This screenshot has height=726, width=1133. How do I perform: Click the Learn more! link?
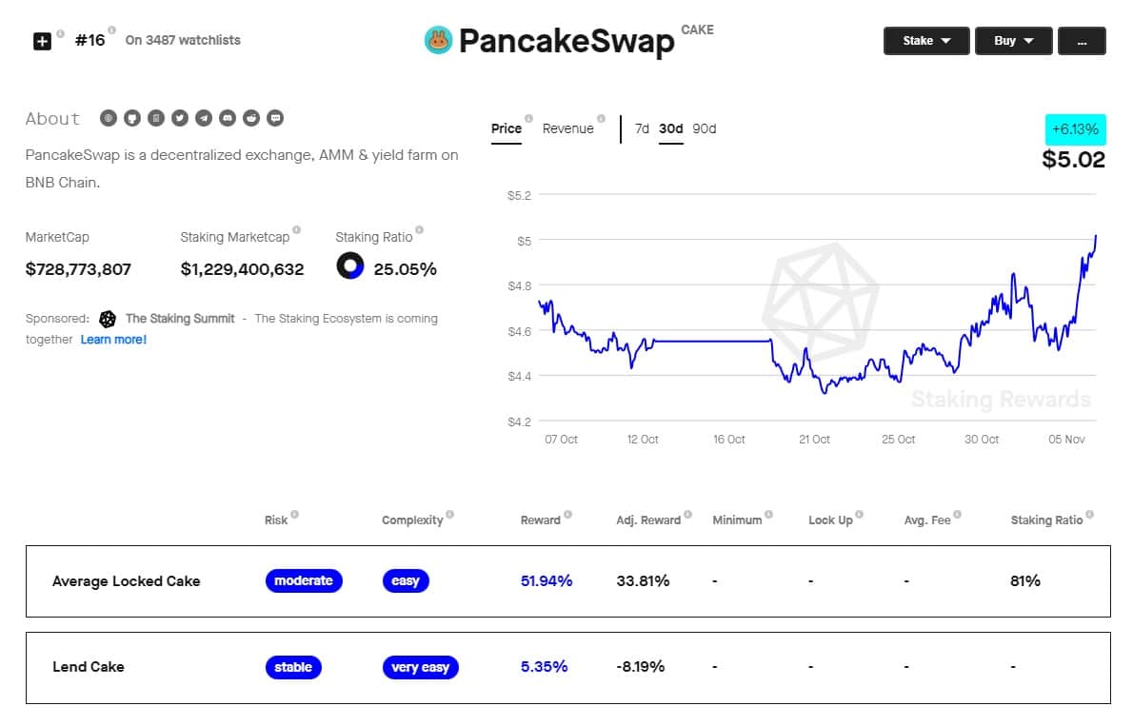pos(113,340)
